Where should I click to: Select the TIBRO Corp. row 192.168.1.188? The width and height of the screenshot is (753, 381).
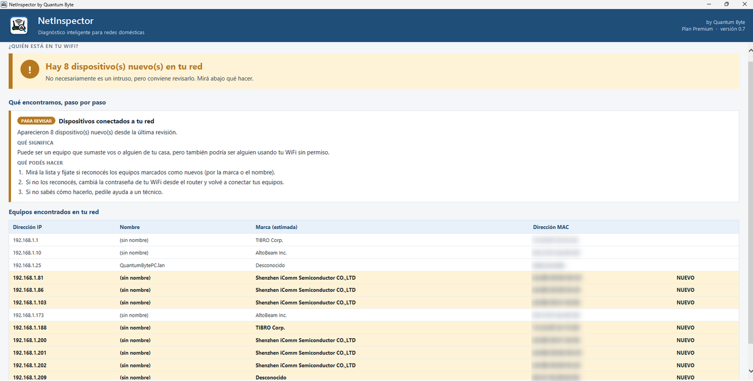(374, 328)
